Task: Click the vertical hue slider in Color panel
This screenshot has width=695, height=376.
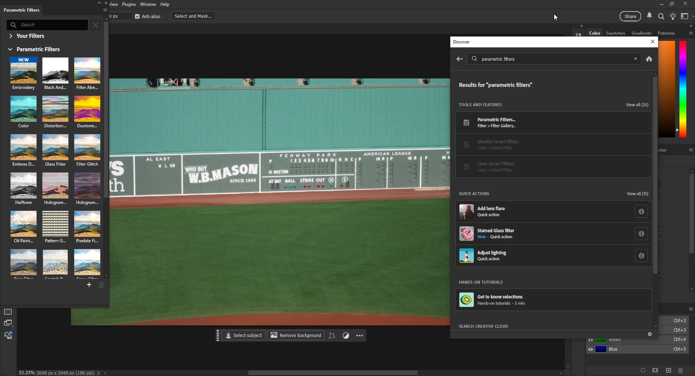Action: pos(683,89)
